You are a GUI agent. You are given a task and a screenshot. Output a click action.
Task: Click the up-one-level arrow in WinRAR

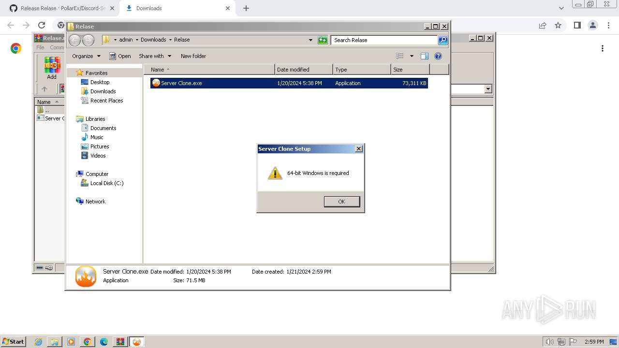tap(44, 89)
